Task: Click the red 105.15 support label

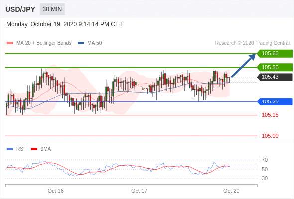Action: [x=270, y=115]
